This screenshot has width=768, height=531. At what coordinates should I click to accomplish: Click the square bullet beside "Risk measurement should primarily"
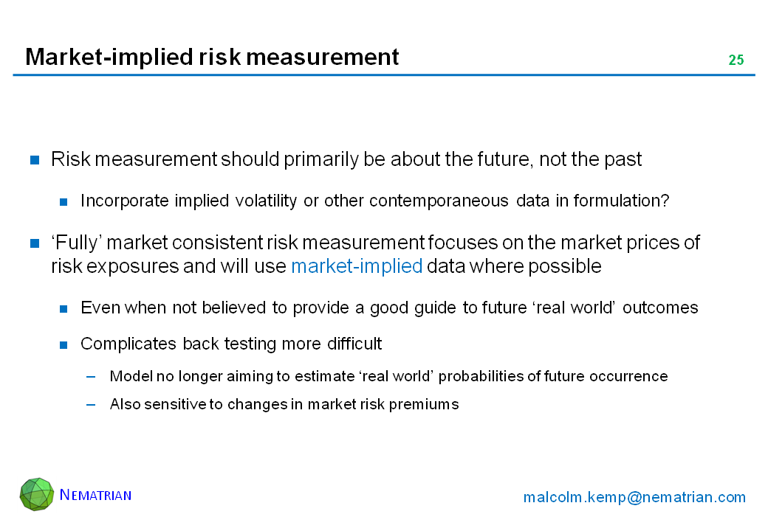(34, 160)
